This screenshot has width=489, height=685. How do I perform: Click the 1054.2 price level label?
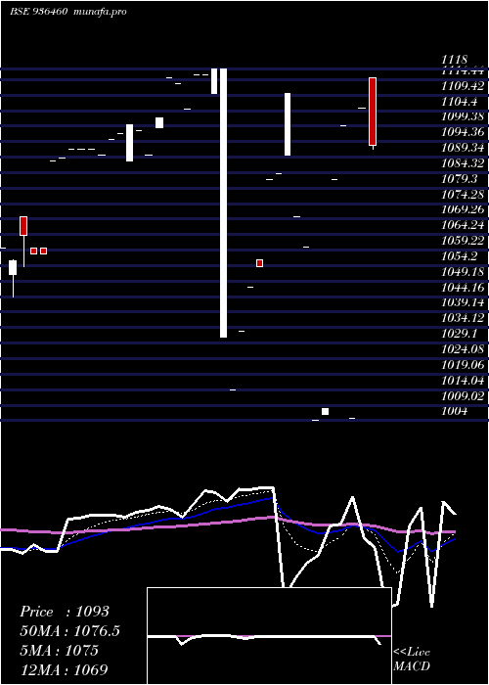(459, 256)
